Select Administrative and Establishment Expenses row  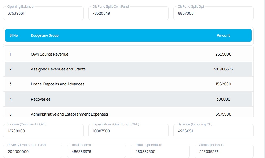128,112
